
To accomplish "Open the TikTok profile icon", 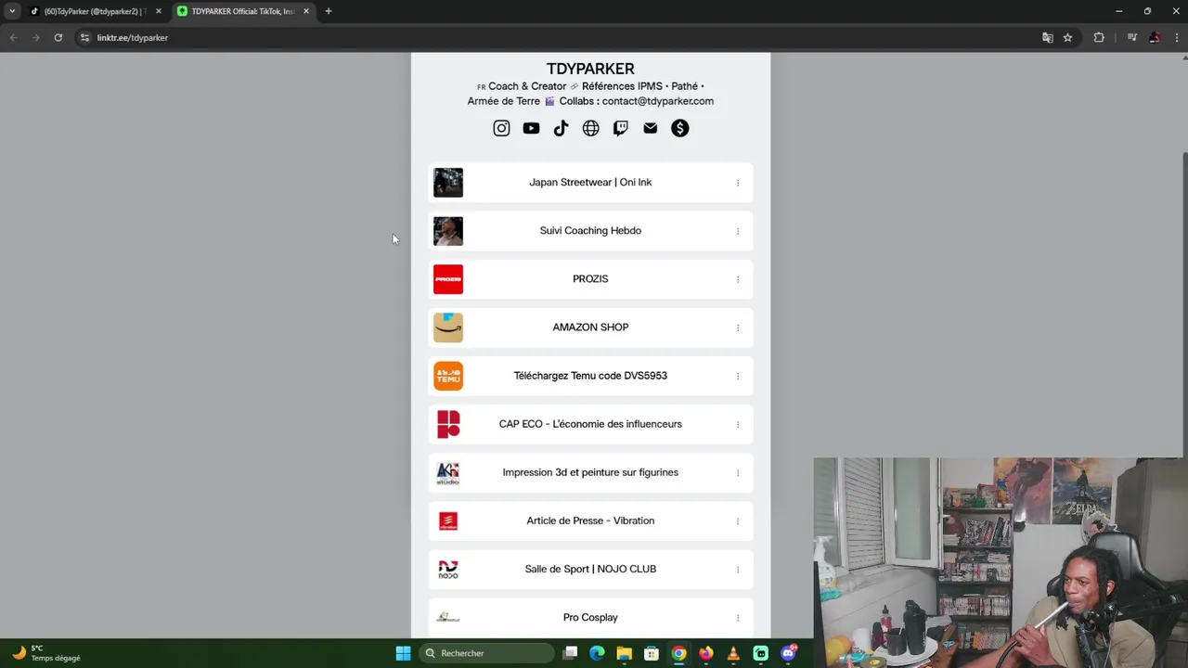I will pos(561,128).
